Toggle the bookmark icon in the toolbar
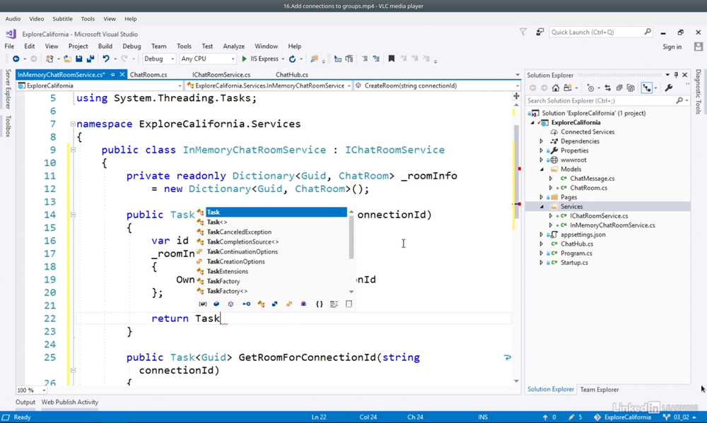 coord(392,59)
